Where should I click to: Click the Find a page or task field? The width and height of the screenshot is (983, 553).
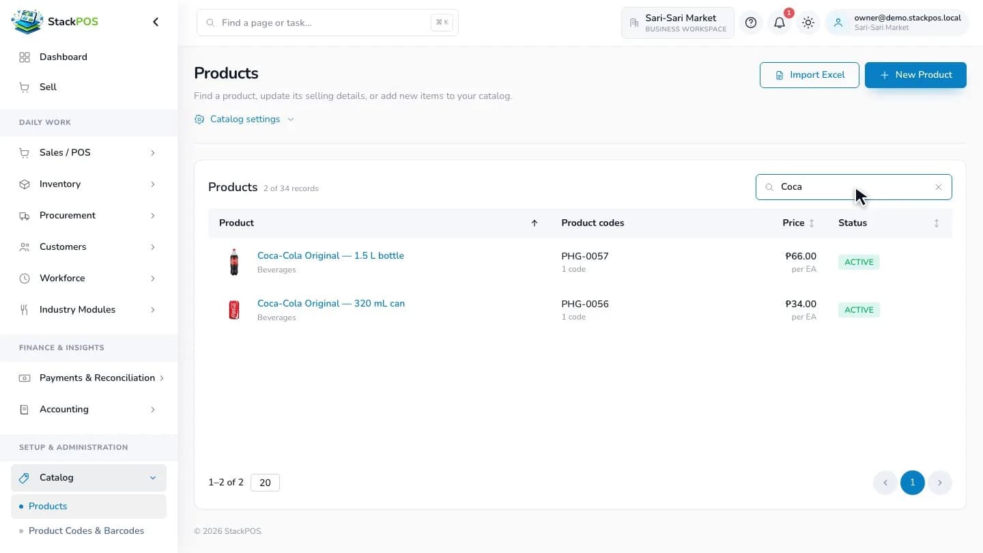(328, 23)
